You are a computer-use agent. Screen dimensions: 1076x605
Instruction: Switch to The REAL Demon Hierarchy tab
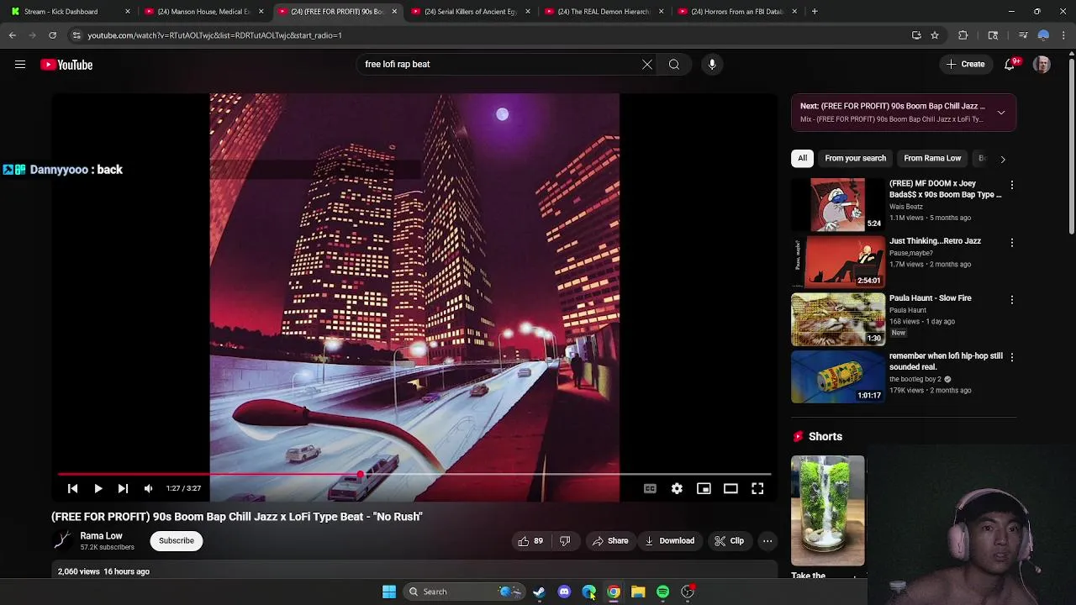pos(604,12)
